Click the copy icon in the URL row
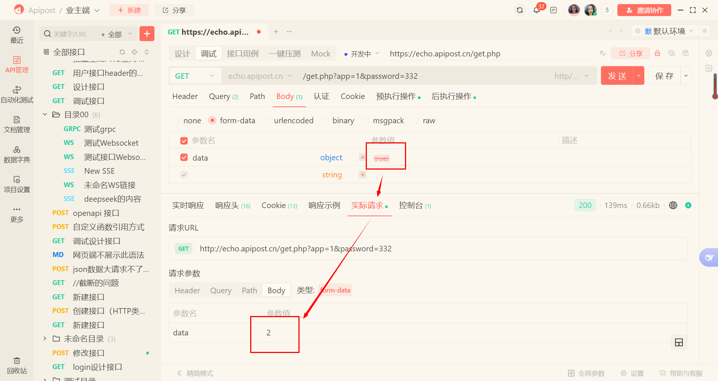The image size is (718, 381). (672, 53)
